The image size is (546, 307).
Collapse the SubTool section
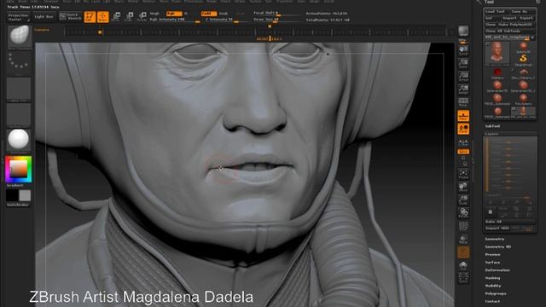(x=492, y=126)
